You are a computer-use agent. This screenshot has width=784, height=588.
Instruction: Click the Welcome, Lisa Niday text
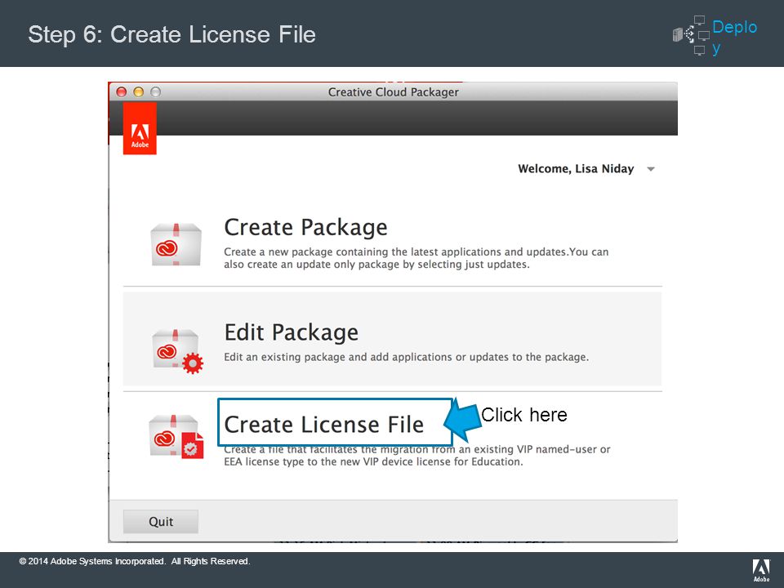coord(576,169)
